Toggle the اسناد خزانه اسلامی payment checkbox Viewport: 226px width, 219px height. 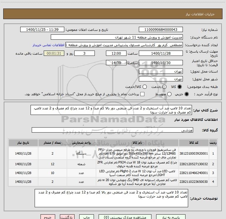pyautogui.click(x=142, y=94)
